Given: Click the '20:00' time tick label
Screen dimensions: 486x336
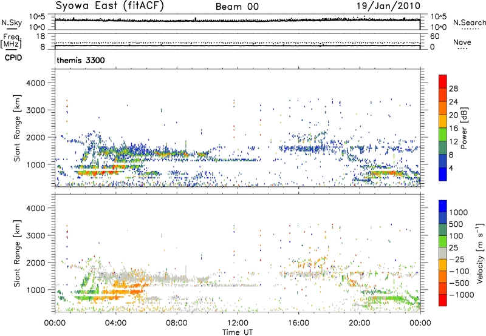Looking at the screenshot, I should coord(359,323).
